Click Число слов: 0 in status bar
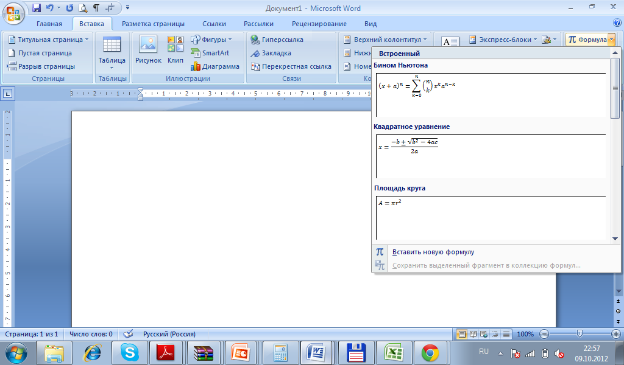Viewport: 624px width, 365px height. 91,334
